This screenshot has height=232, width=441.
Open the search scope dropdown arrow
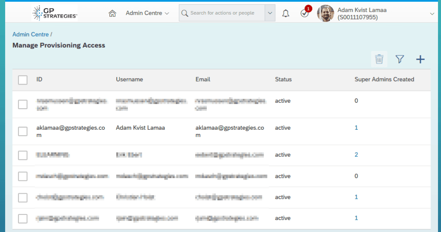[x=270, y=13]
